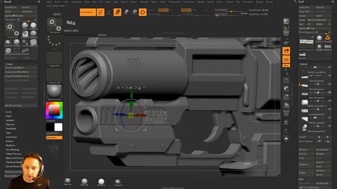Click the BPR render icon on right shelf
Screen dimensions: 337x189
pos(286,22)
